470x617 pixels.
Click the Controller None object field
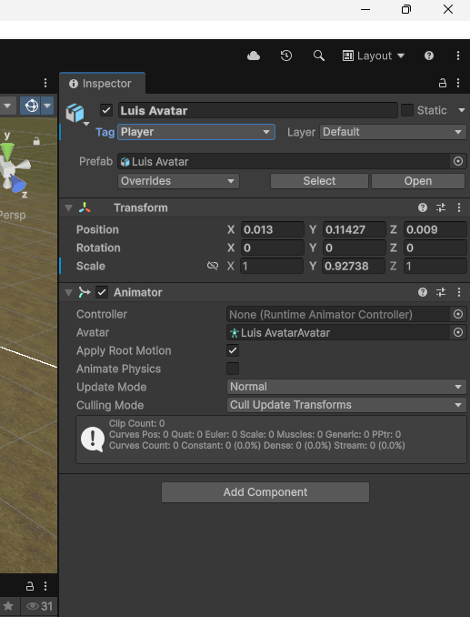[338, 314]
